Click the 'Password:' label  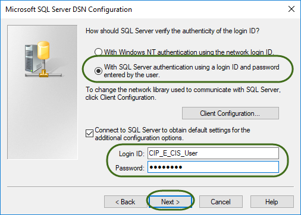tap(130, 168)
